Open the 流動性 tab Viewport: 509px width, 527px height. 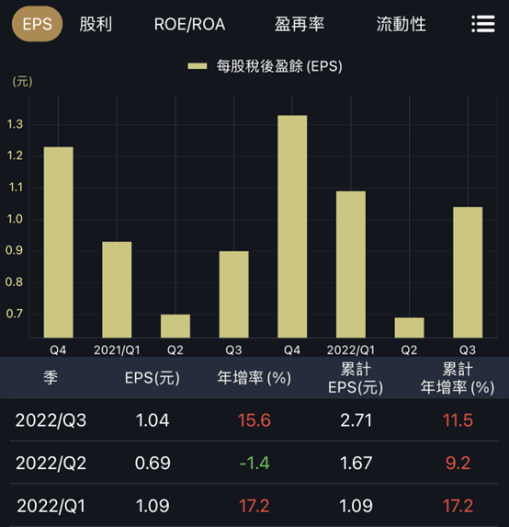tap(402, 24)
